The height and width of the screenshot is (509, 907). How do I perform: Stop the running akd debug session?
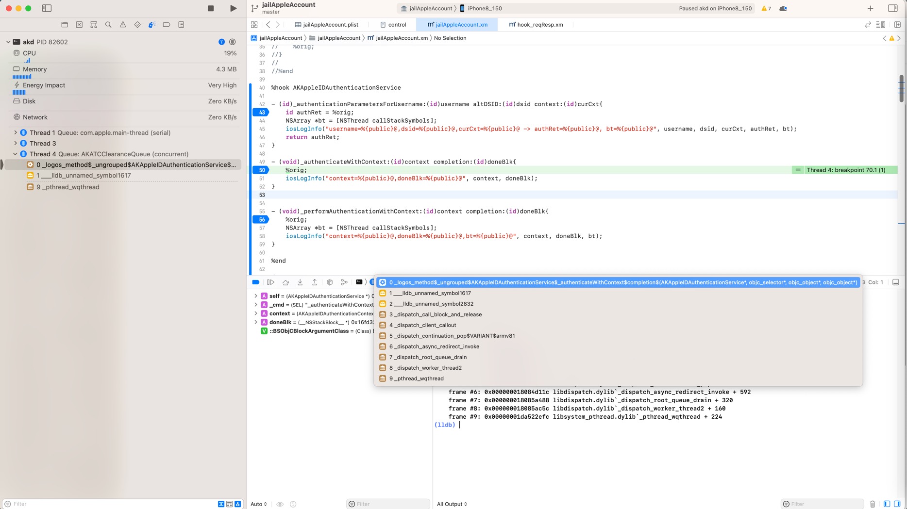[211, 8]
